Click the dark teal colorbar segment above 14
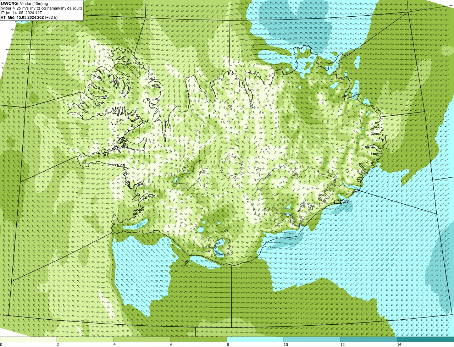Viewport: 454px width, 347px height. point(426,340)
